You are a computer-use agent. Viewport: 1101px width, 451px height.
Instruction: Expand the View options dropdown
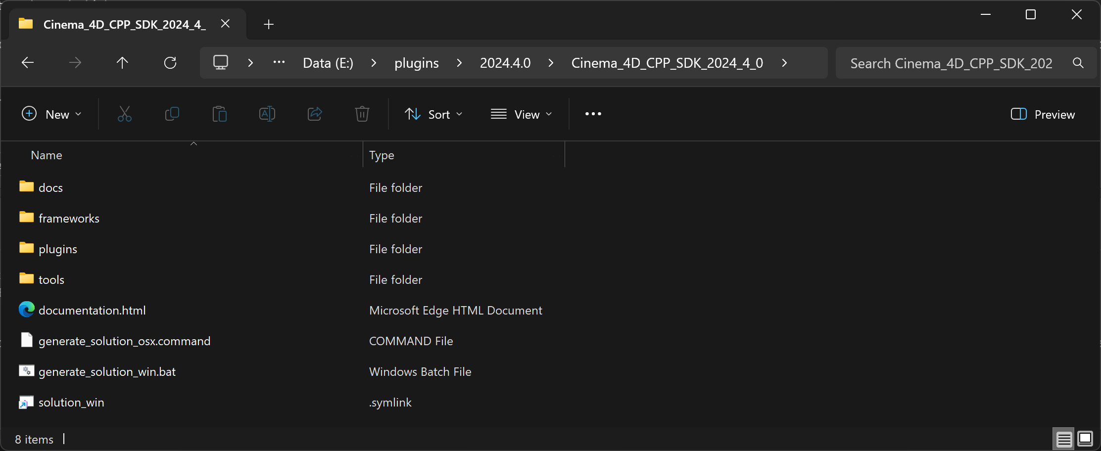point(521,114)
